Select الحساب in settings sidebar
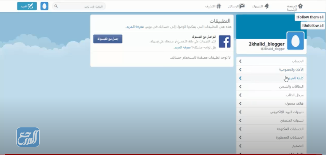 click(x=271, y=61)
